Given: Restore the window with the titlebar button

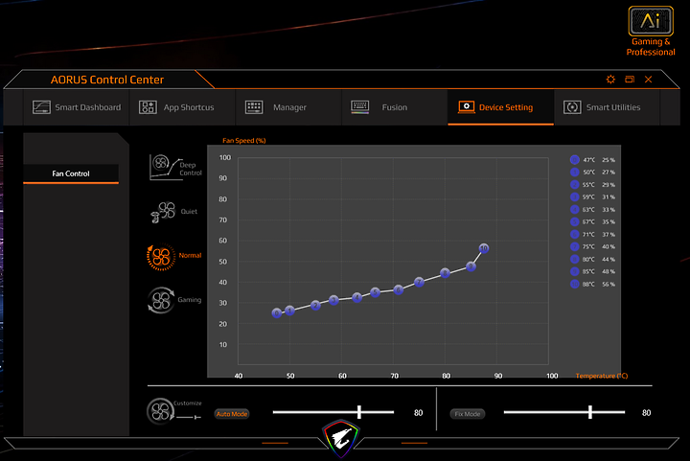Looking at the screenshot, I should [x=630, y=80].
